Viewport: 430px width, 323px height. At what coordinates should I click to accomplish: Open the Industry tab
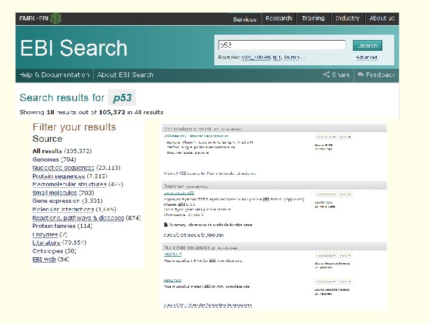348,19
